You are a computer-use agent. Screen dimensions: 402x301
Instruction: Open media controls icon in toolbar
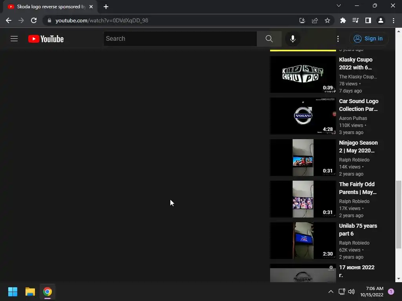(355, 20)
